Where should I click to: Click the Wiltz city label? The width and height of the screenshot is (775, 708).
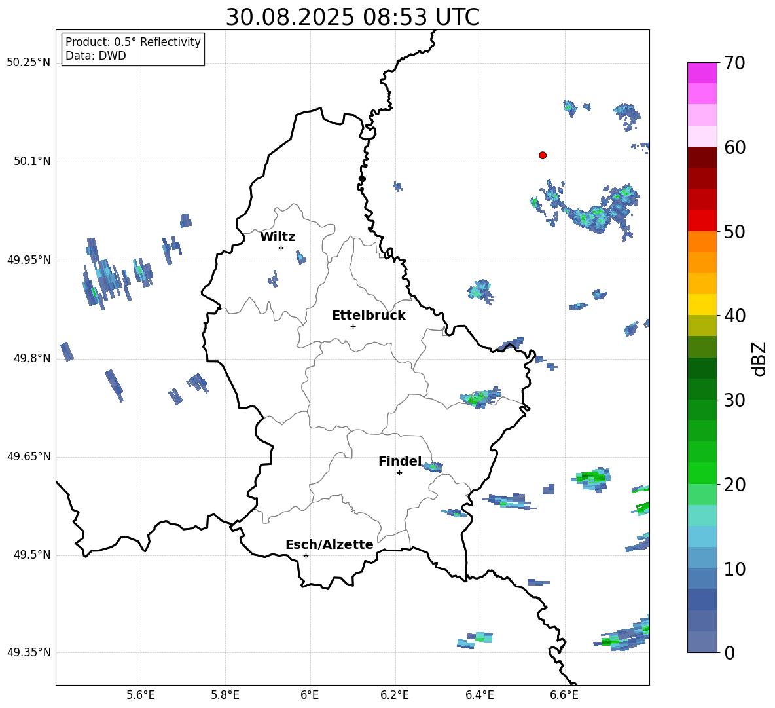click(x=278, y=237)
